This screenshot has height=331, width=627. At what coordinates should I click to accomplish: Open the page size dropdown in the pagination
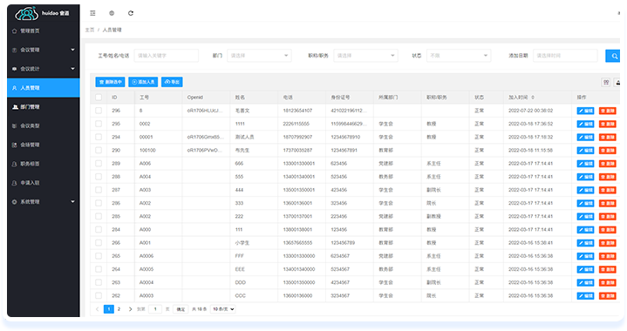click(223, 309)
